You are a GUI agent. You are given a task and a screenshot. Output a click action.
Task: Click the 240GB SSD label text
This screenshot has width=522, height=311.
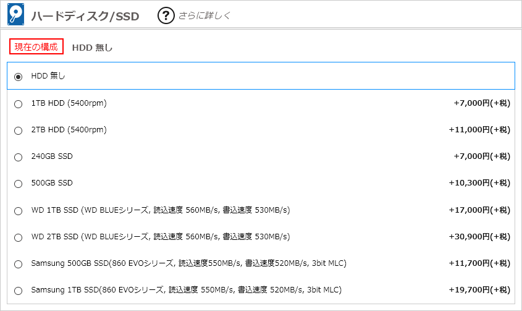point(52,156)
